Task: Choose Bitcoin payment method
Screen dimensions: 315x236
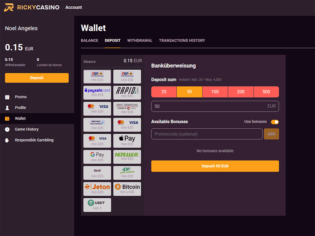Action: [x=127, y=189]
